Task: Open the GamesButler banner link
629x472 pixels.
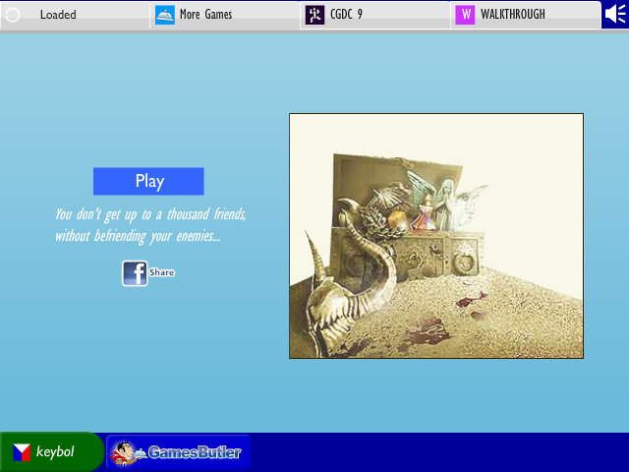Action: coord(179,452)
